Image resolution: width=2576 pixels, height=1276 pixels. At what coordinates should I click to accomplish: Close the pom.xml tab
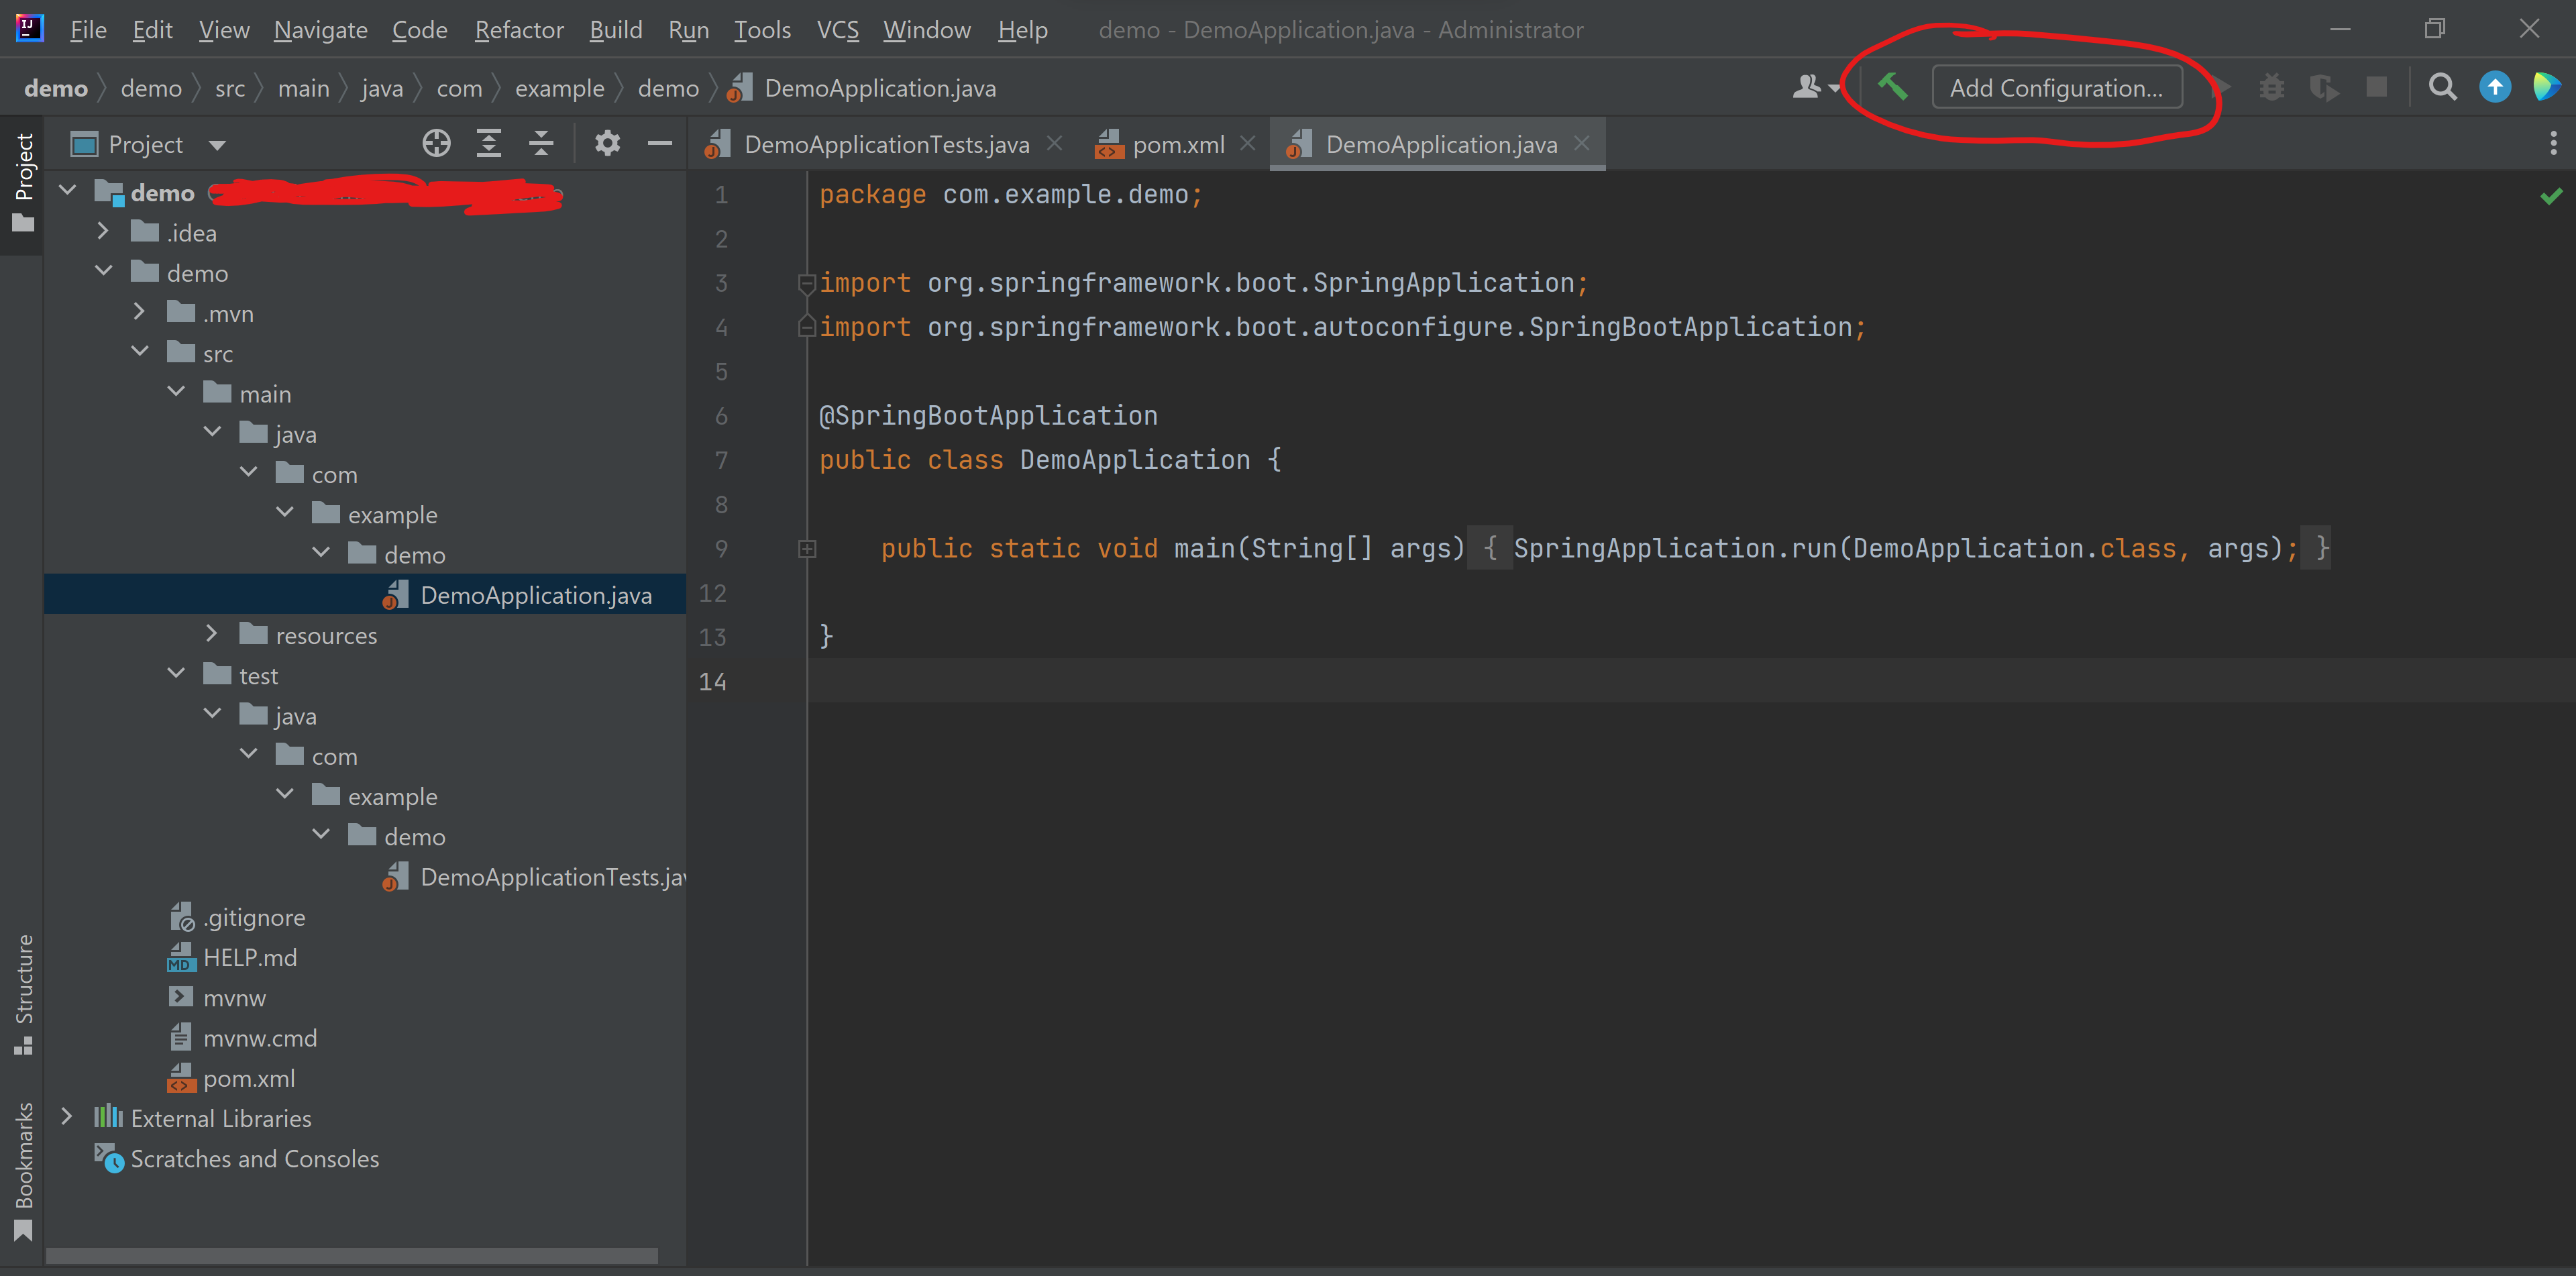pyautogui.click(x=1247, y=144)
